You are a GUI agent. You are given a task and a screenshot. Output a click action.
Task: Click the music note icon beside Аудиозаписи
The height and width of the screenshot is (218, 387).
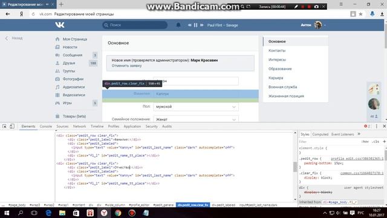pos(57,87)
